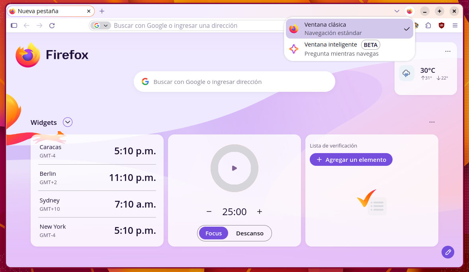Click the Widgets heading text

[x=44, y=122]
